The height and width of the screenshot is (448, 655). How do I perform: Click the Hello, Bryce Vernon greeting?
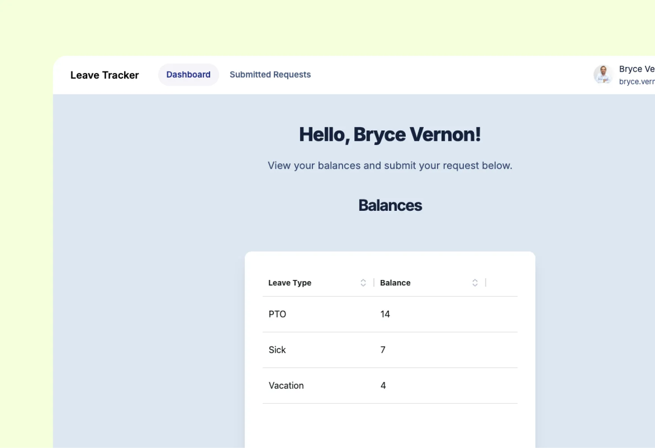[x=390, y=134]
